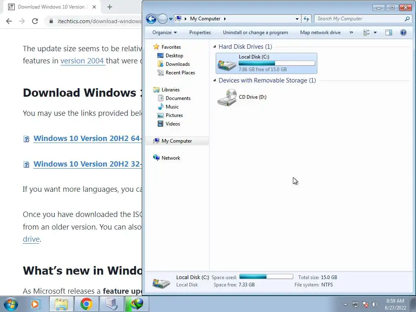Image resolution: width=416 pixels, height=312 pixels.
Task: Select Network in the navigation pane
Action: coord(171,158)
